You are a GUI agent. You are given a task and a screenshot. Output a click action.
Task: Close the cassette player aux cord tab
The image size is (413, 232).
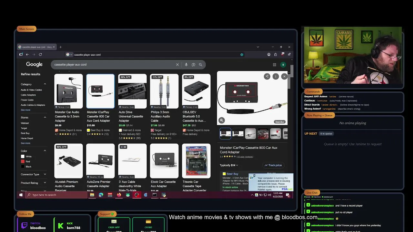[54, 47]
